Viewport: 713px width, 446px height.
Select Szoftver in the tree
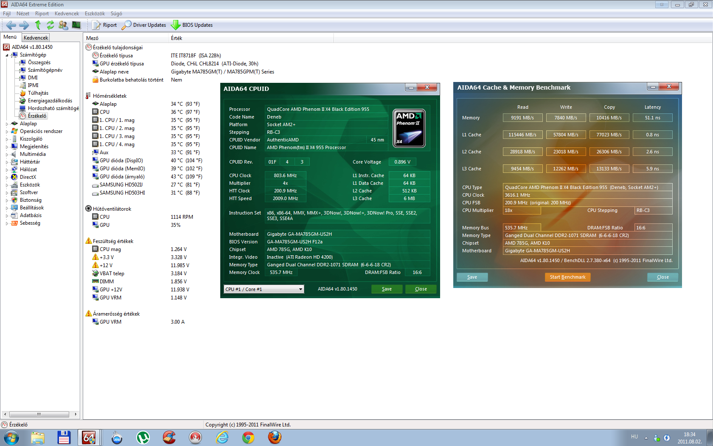[29, 192]
